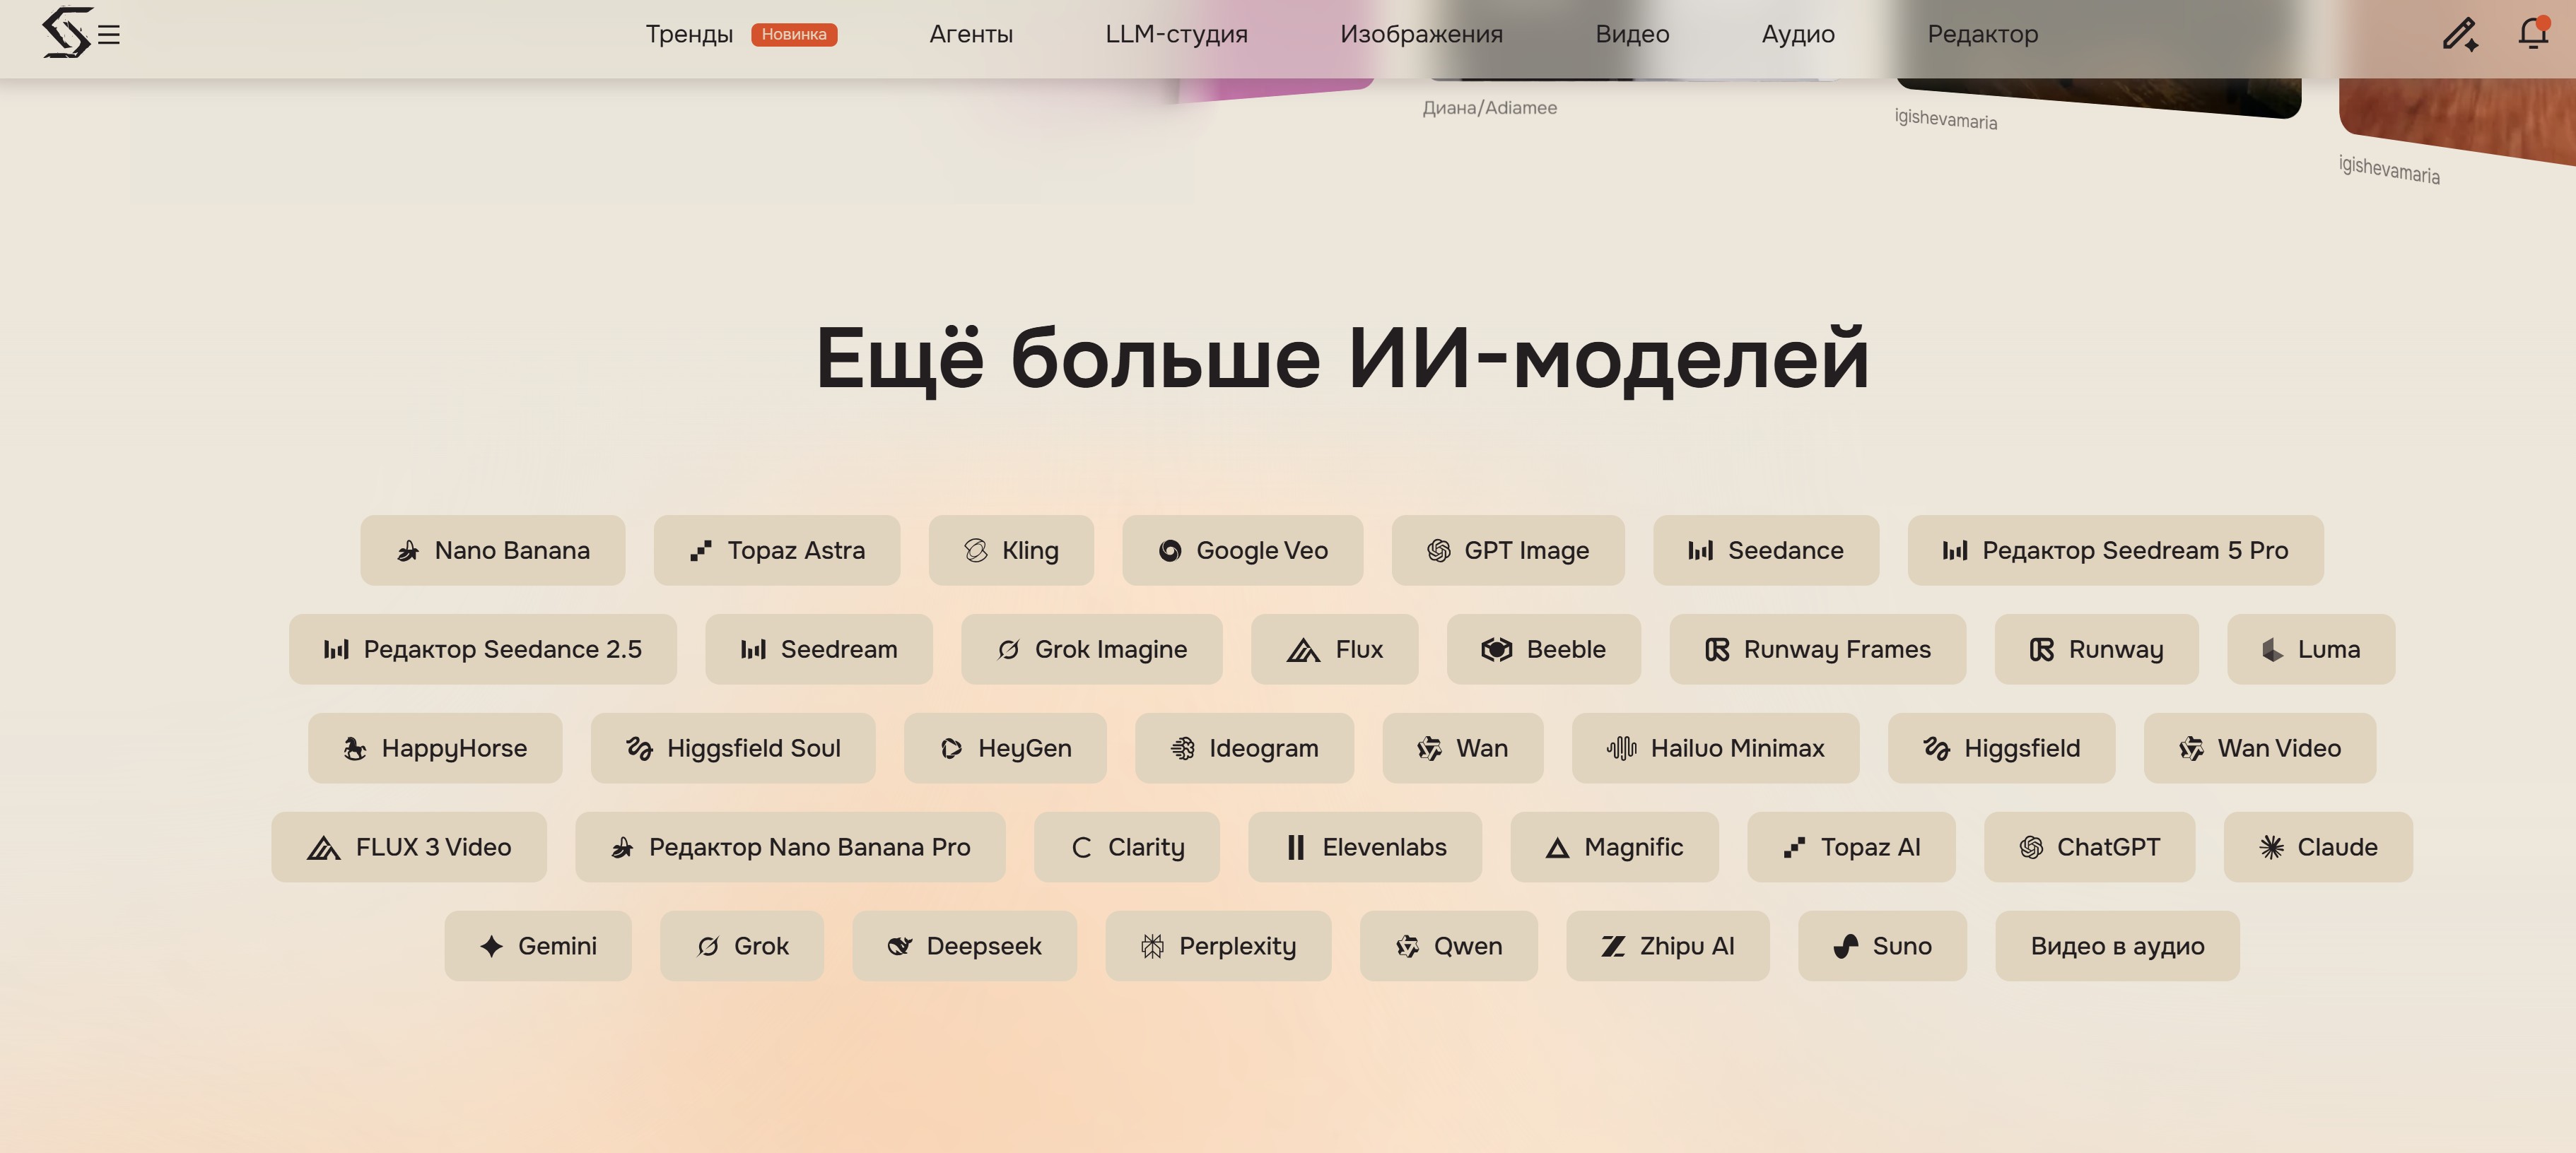
Task: Open the notifications bell icon
Action: pyautogui.click(x=2533, y=33)
